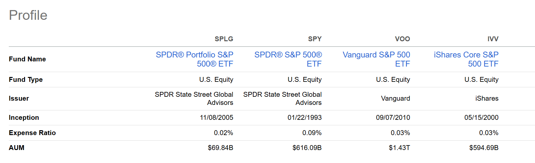Click the Profile section heading

(x=28, y=15)
